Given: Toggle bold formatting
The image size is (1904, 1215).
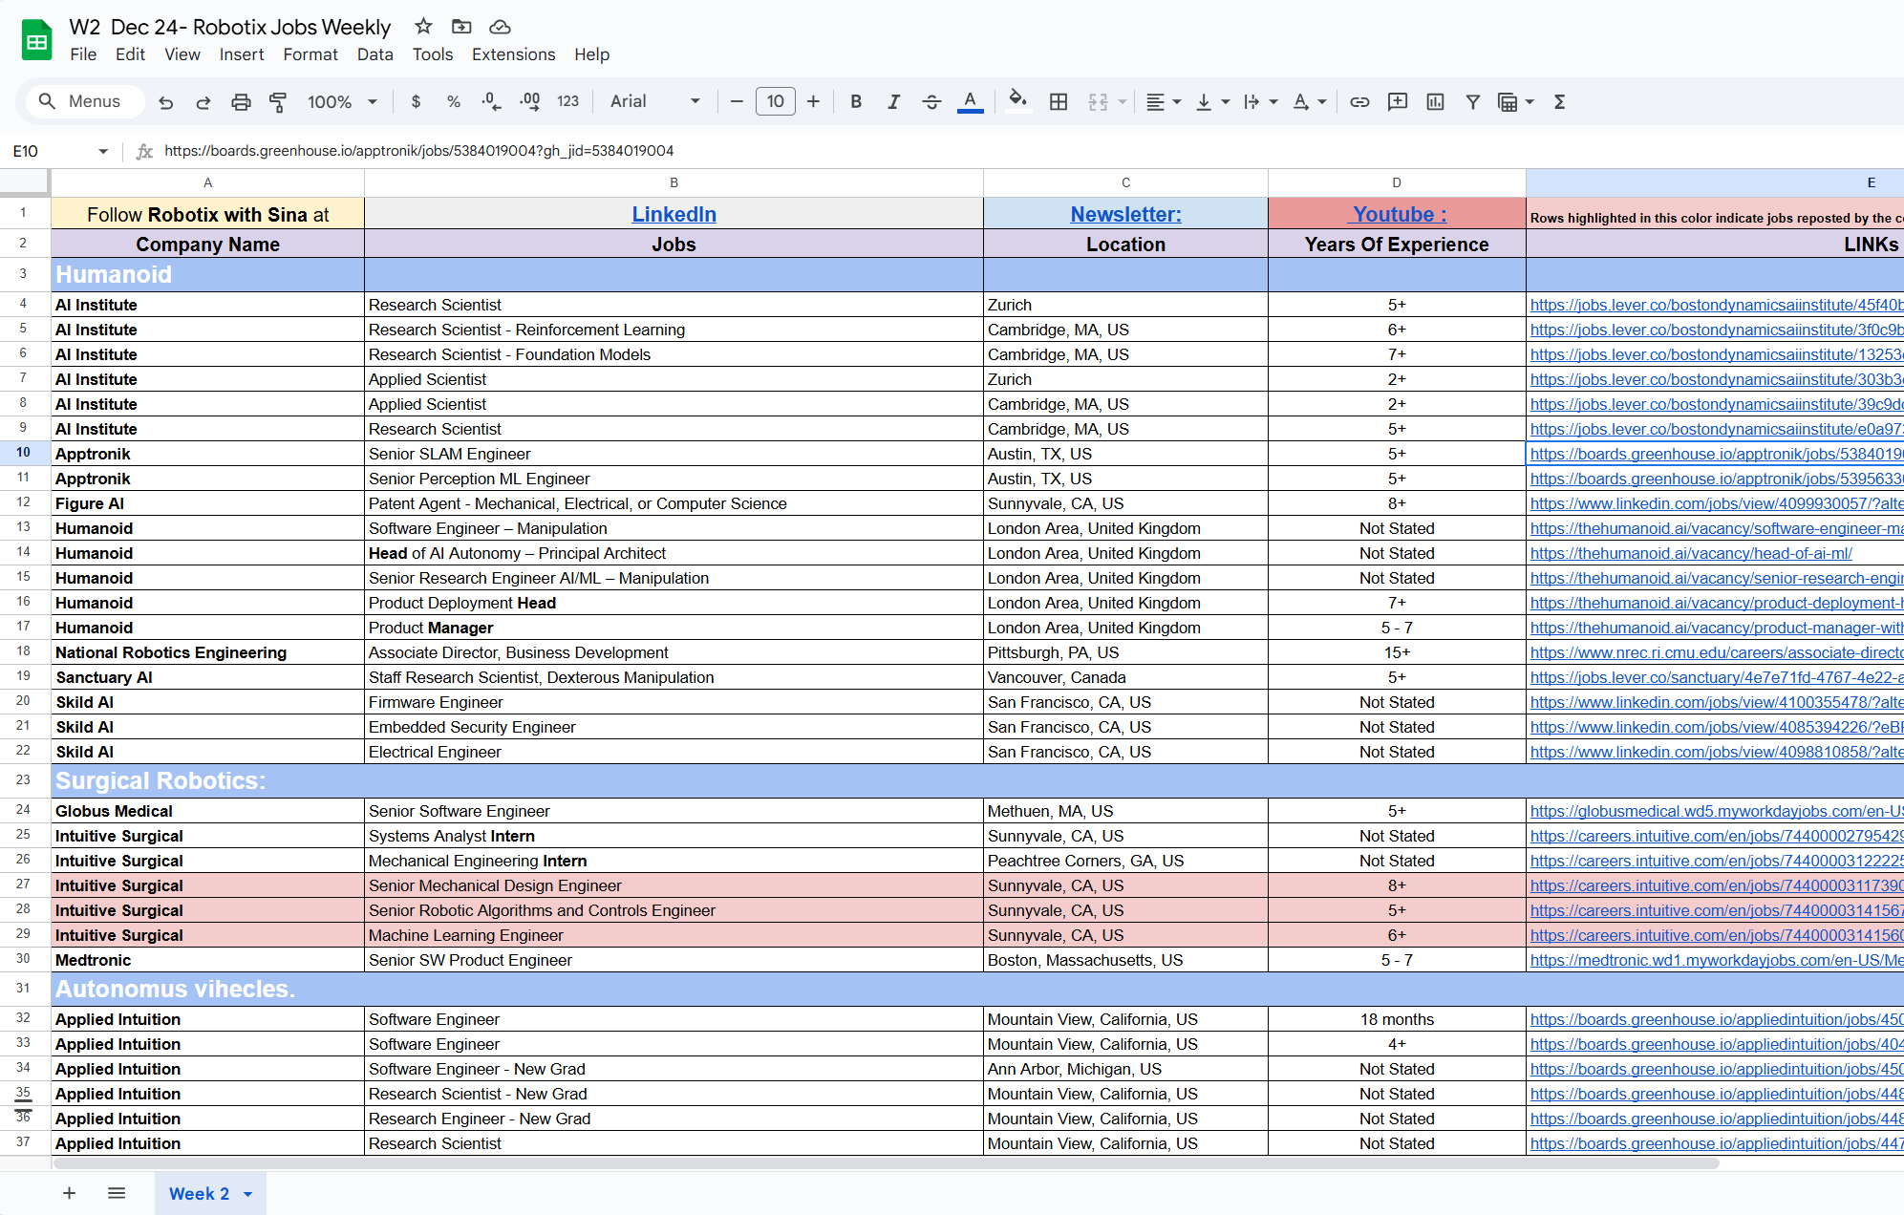Looking at the screenshot, I should coord(856,102).
